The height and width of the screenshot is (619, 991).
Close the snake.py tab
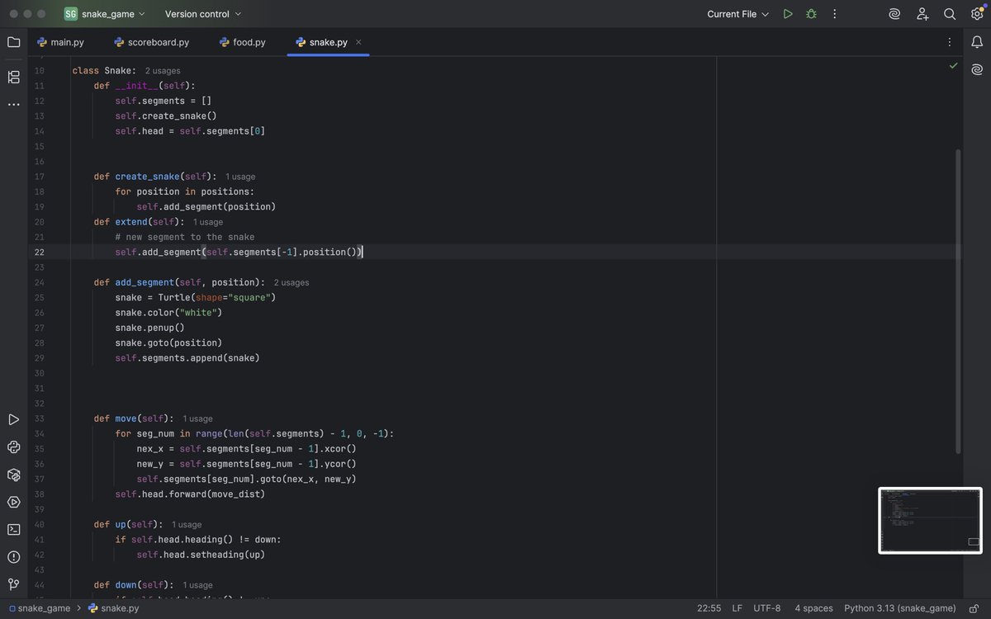click(358, 42)
